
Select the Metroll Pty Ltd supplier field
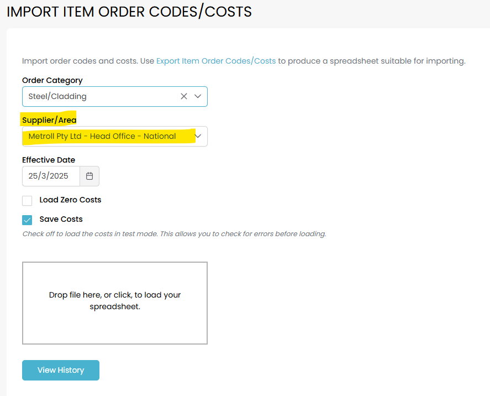102,136
